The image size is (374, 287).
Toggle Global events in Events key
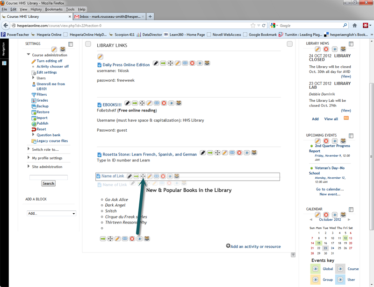[x=315, y=269]
